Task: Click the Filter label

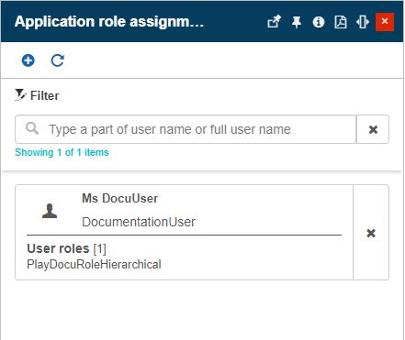Action: 45,95
